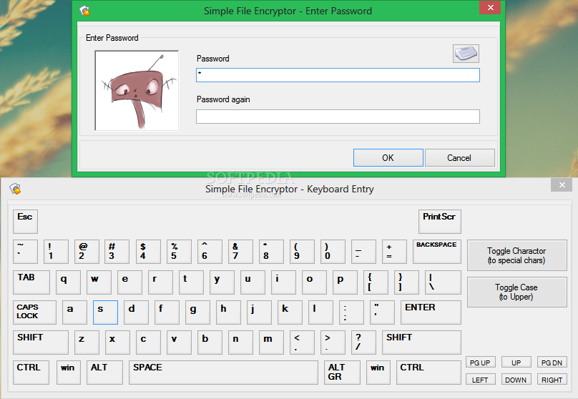
Task: Click the 9 / ( key
Action: 303,252
